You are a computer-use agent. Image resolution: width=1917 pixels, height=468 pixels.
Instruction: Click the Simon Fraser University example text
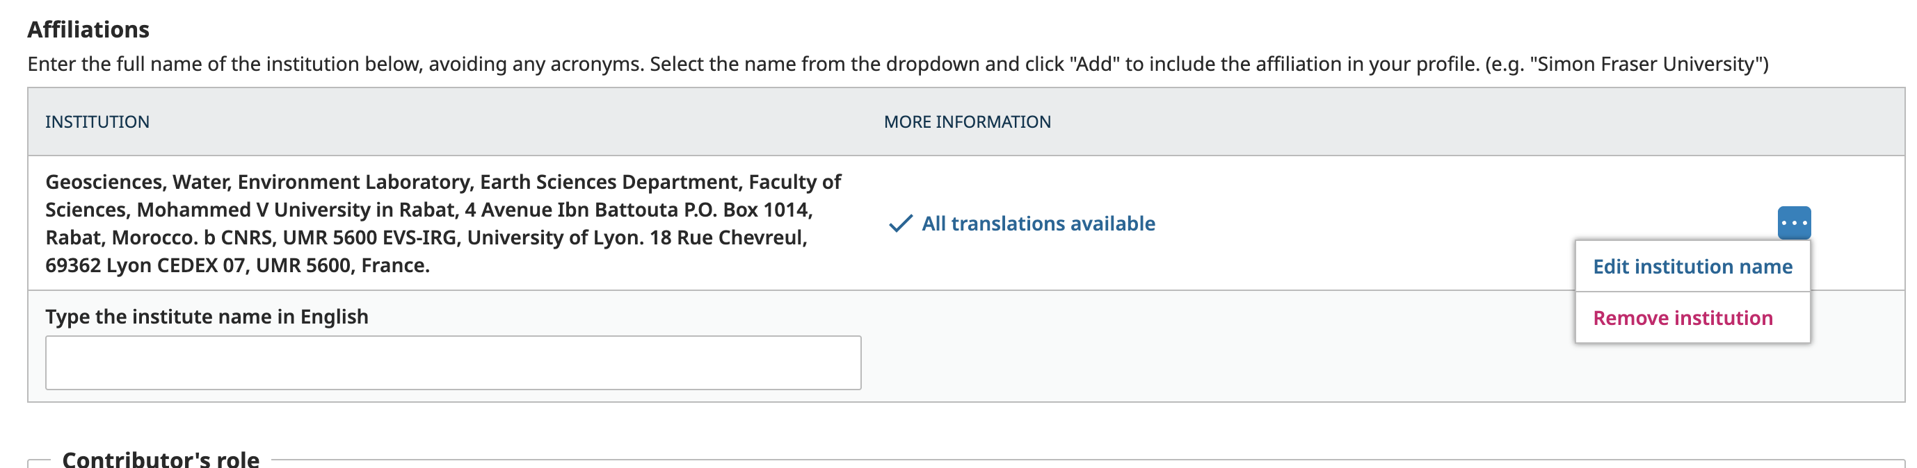(1648, 65)
